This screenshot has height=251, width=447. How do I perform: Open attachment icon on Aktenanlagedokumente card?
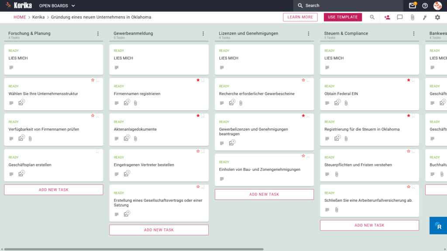click(x=136, y=139)
